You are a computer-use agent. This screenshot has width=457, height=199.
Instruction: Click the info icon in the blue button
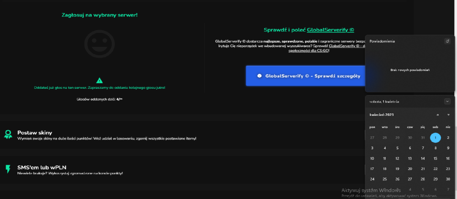tap(260, 76)
